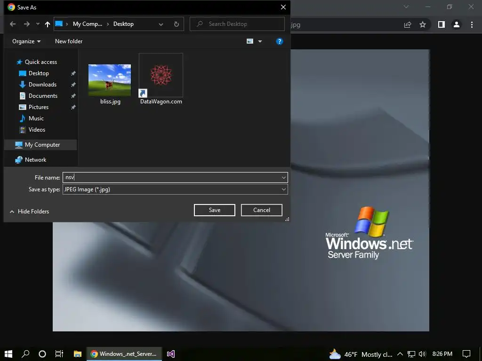Select Network in sidebar
The width and height of the screenshot is (482, 361).
[31, 160]
